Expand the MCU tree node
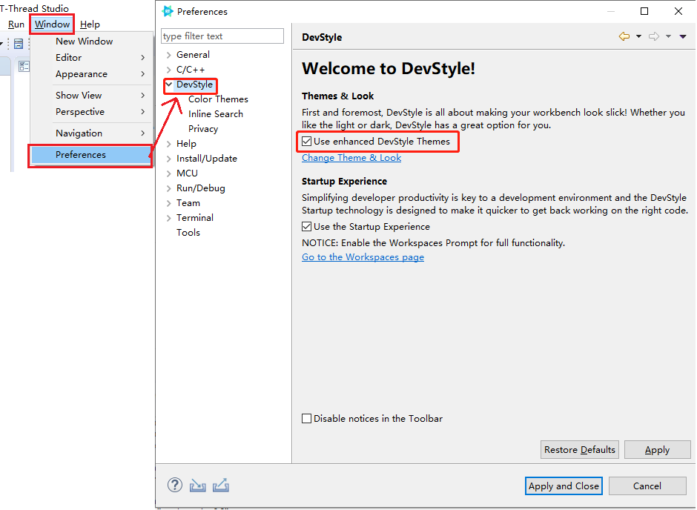697x510 pixels. [x=168, y=173]
